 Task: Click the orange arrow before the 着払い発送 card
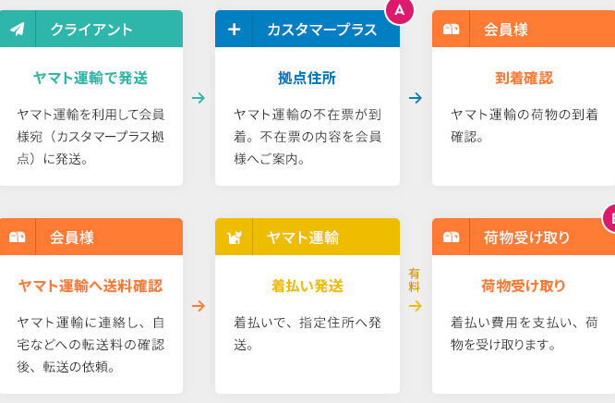199,305
